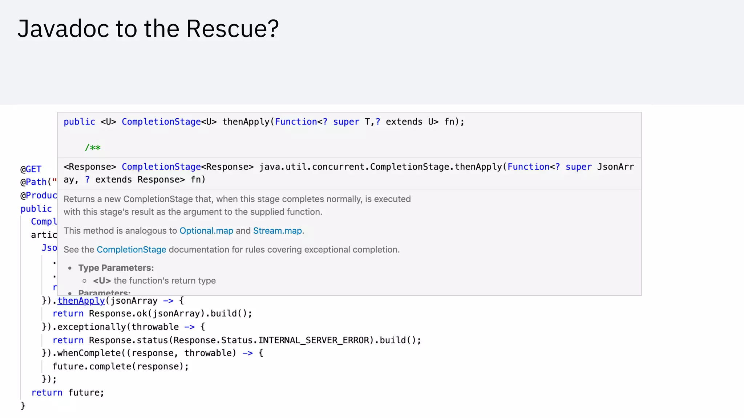Click 'future.complete(response);' statement
The width and height of the screenshot is (744, 418).
[x=121, y=366]
